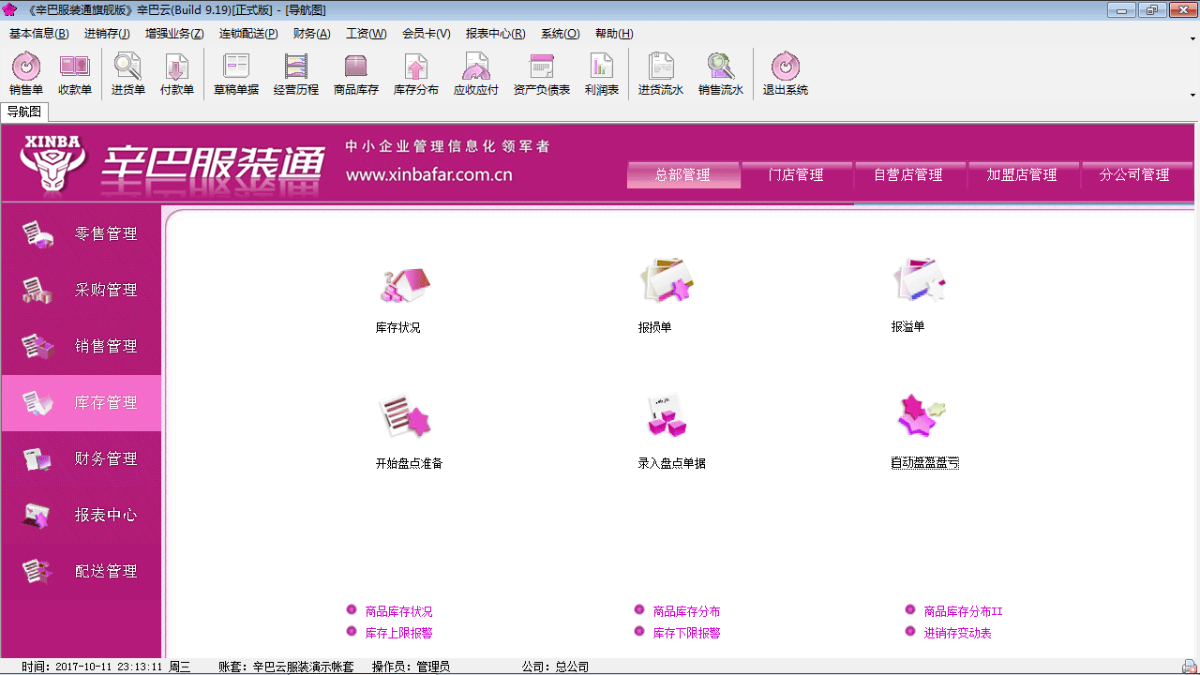Open the 商品库存分布 link
The width and height of the screenshot is (1200, 675).
687,611
